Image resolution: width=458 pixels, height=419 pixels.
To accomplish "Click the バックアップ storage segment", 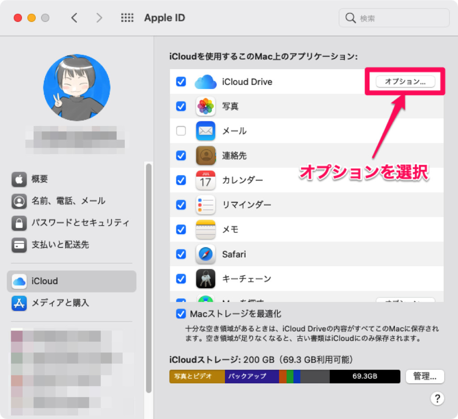I will 252,377.
